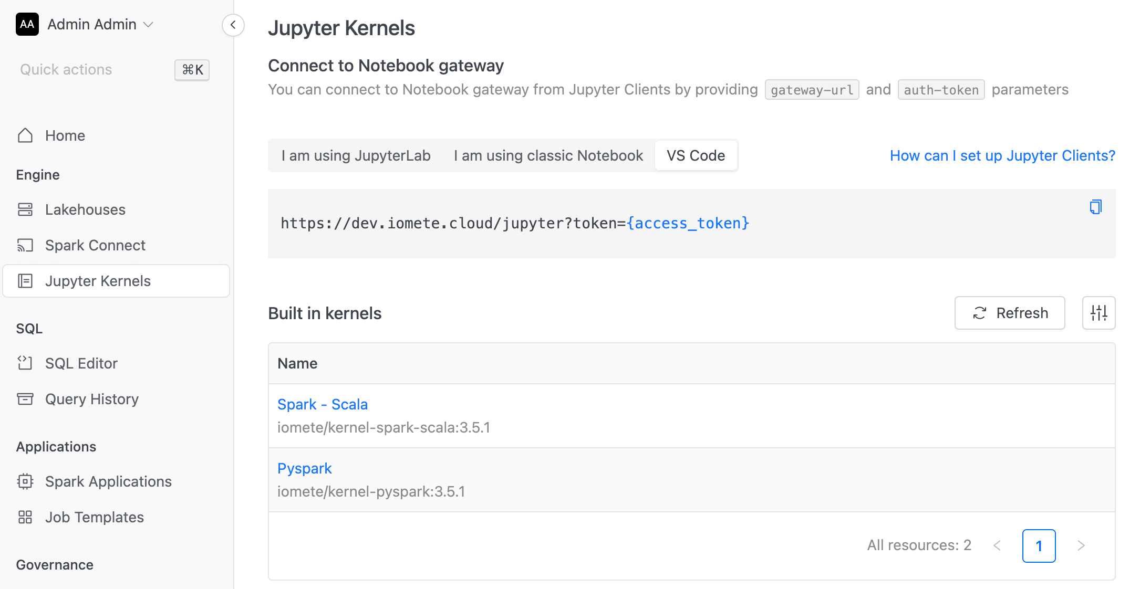This screenshot has width=1140, height=589.
Task: Open How can I set up Jupyter Clients link
Action: [x=1002, y=155]
